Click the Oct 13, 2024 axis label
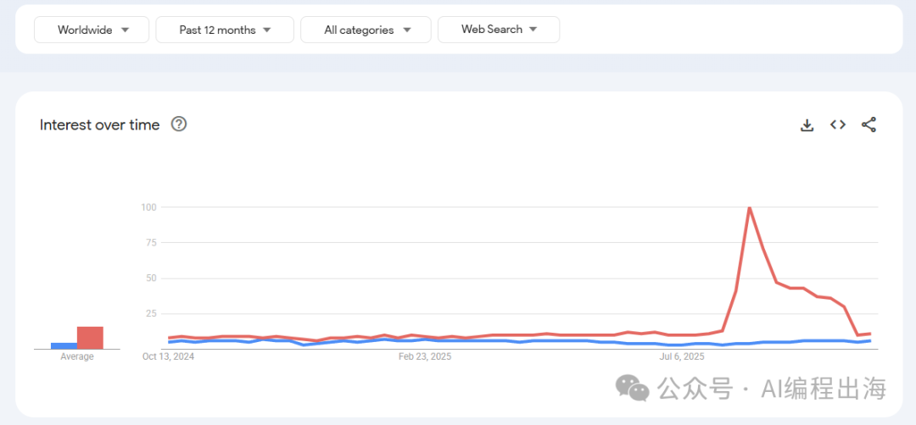Screen dimensions: 916x425 click(x=169, y=356)
